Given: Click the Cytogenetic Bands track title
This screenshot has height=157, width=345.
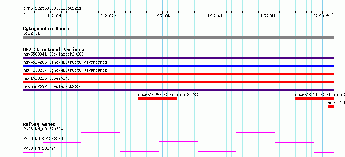Looking at the screenshot, I should point(46,29).
